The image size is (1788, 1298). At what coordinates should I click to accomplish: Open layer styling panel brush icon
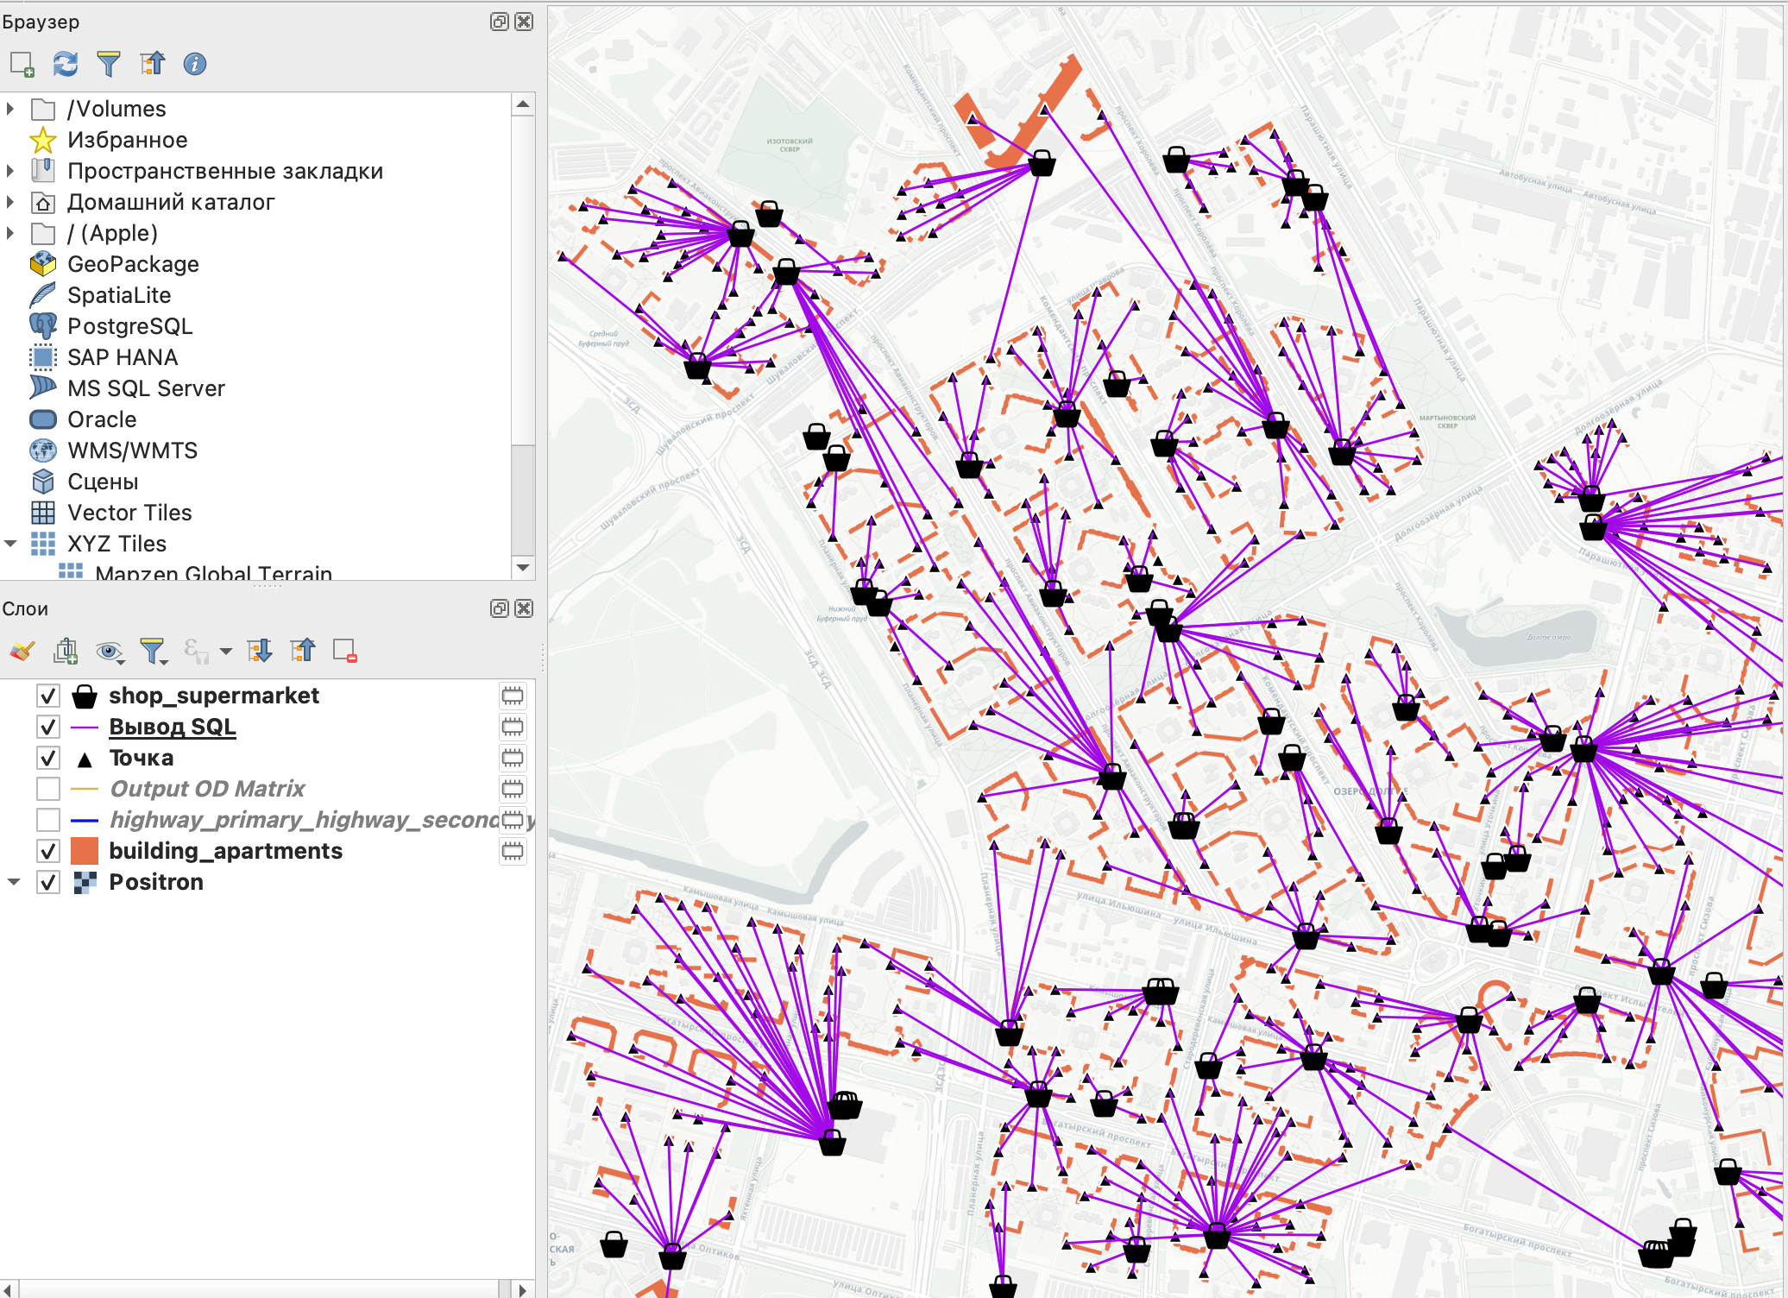[x=22, y=651]
